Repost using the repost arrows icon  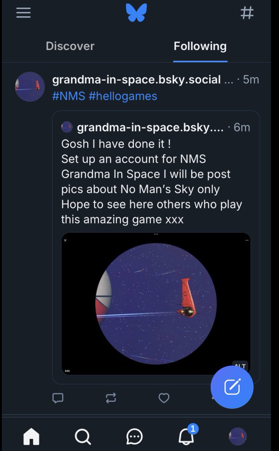click(111, 398)
